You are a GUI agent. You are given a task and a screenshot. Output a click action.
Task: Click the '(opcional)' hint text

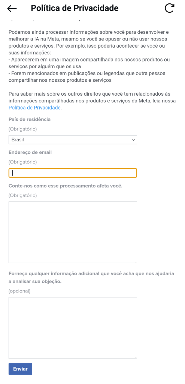19,291
